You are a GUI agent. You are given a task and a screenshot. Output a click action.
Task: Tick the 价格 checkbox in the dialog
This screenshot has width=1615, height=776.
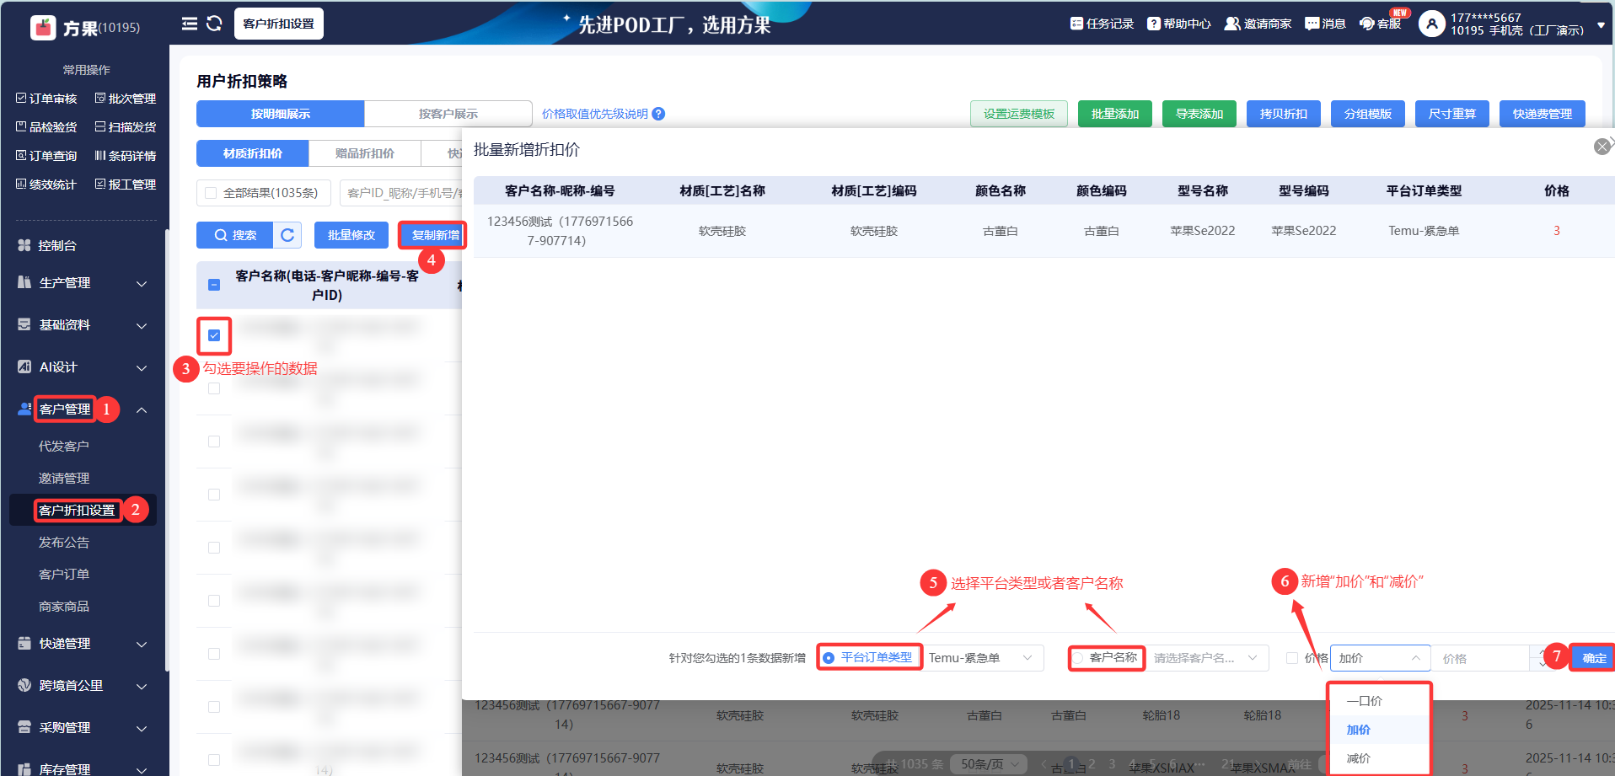pos(1292,658)
